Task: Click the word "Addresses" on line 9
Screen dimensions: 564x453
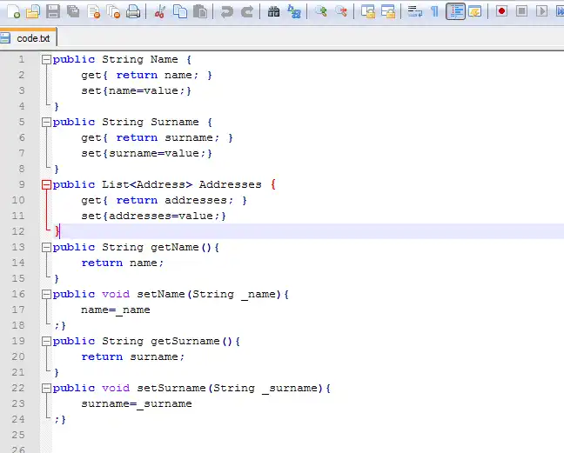Action: click(x=230, y=184)
